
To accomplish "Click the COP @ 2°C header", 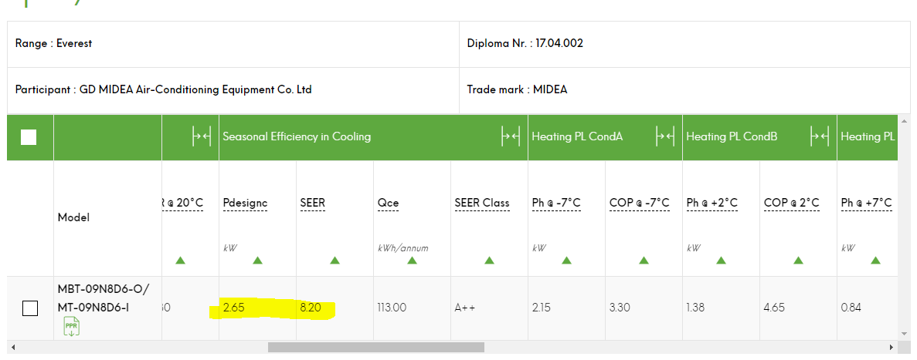I will pos(791,203).
